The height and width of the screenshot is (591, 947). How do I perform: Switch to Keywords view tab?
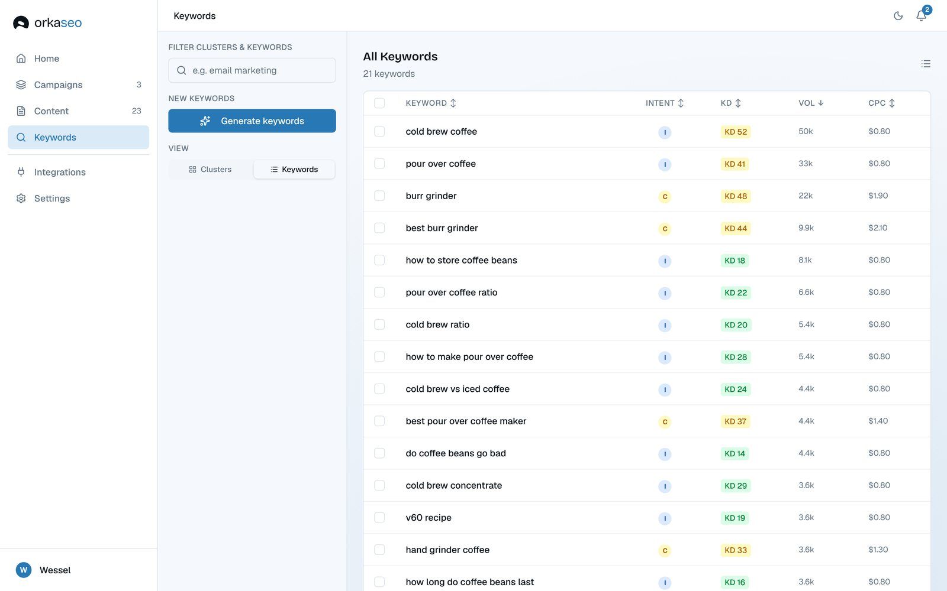tap(294, 170)
